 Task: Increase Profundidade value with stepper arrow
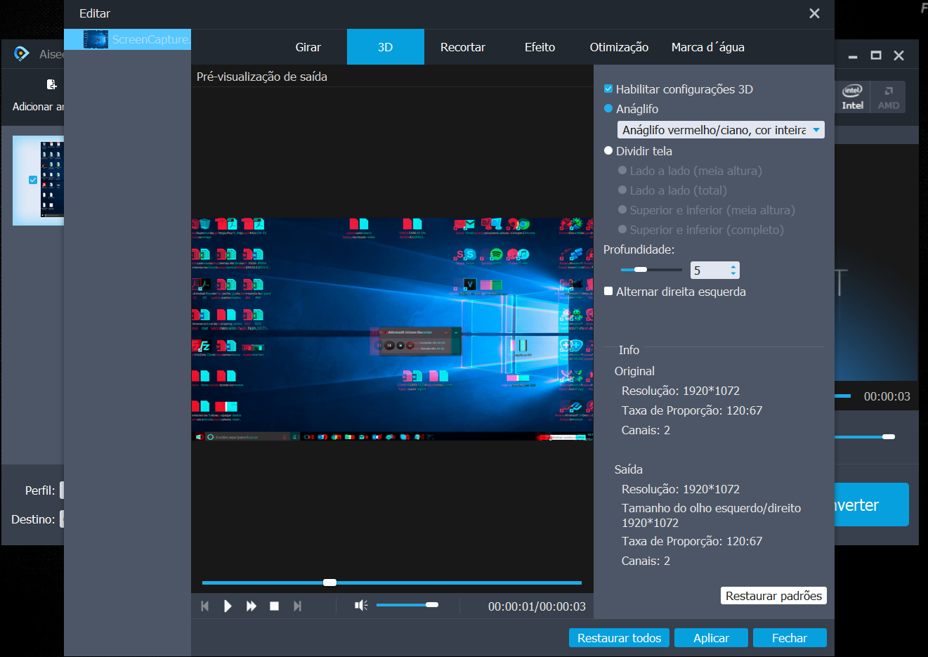[x=733, y=266]
